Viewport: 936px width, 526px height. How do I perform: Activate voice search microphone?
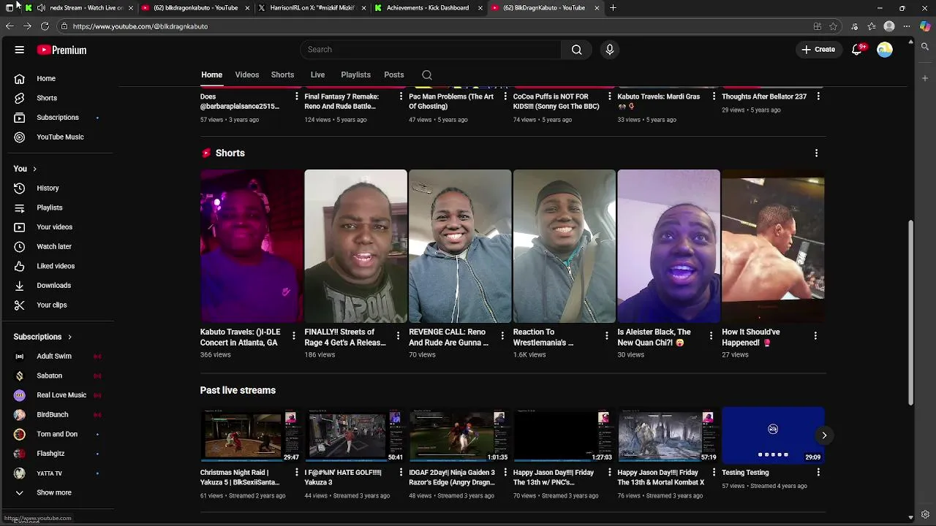point(610,50)
